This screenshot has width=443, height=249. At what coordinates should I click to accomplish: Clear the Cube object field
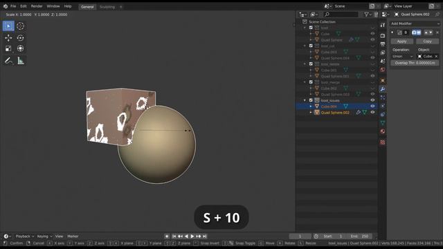point(436,57)
